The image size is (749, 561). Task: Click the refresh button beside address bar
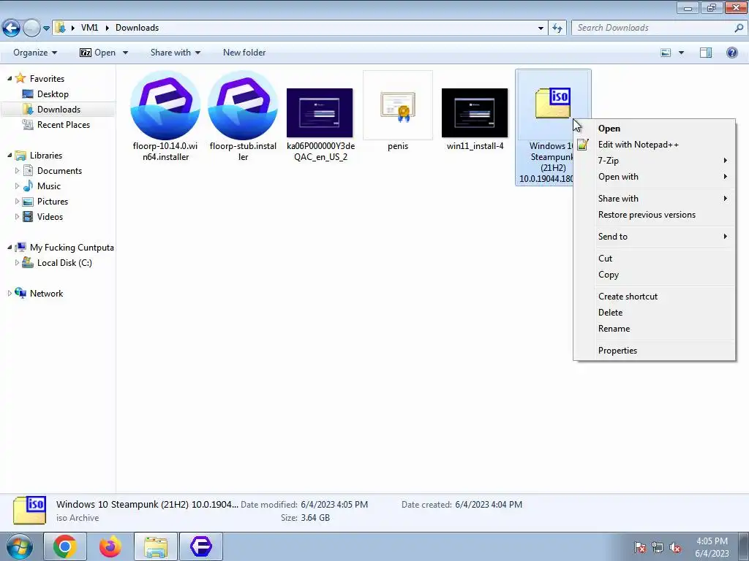coord(557,28)
